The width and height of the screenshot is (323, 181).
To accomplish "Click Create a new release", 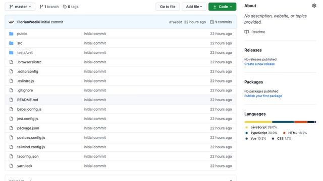I will 259,64.
